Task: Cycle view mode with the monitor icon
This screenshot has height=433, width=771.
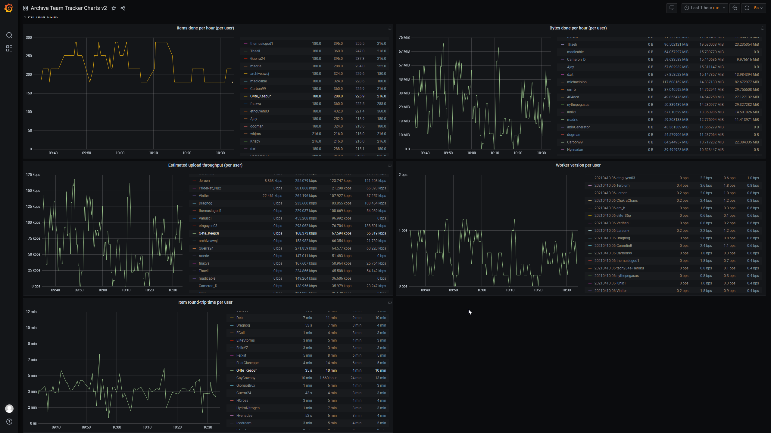Action: click(x=672, y=8)
